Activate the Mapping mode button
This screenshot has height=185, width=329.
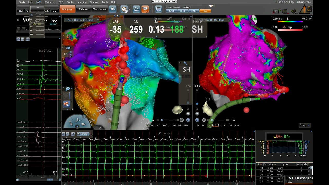point(67,9)
